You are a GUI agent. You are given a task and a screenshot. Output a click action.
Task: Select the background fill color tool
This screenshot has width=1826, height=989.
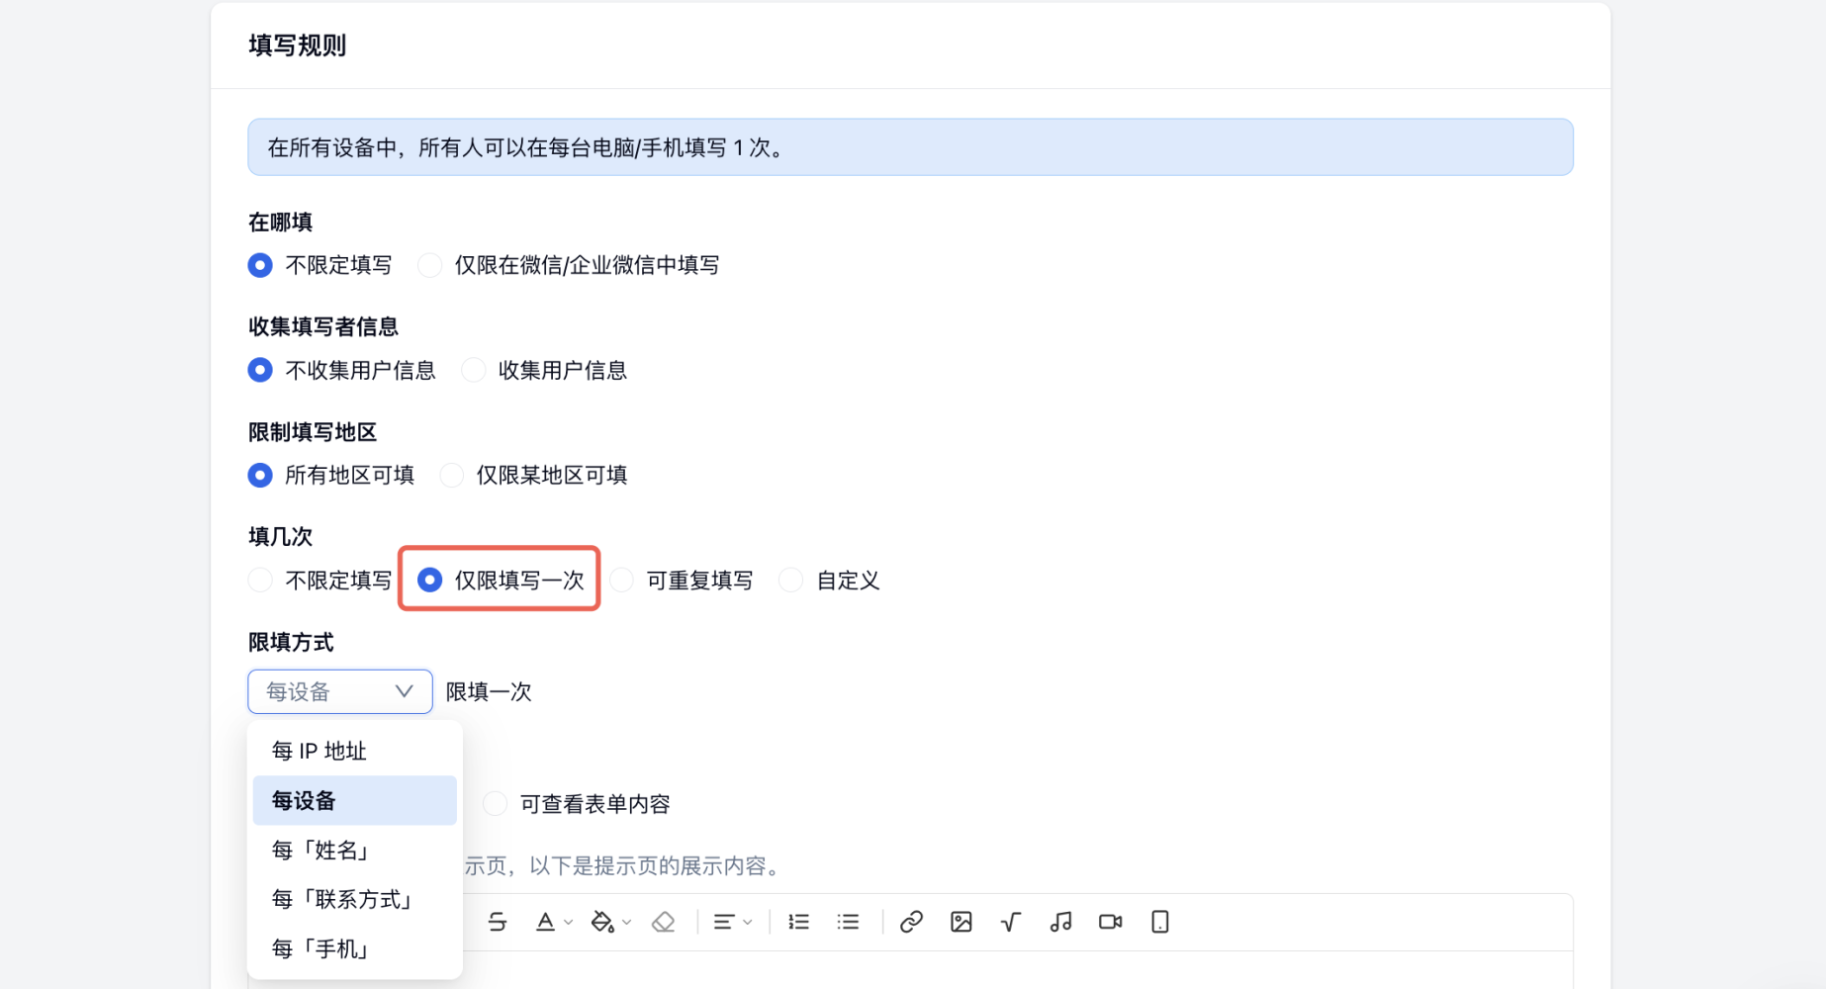pyautogui.click(x=602, y=922)
